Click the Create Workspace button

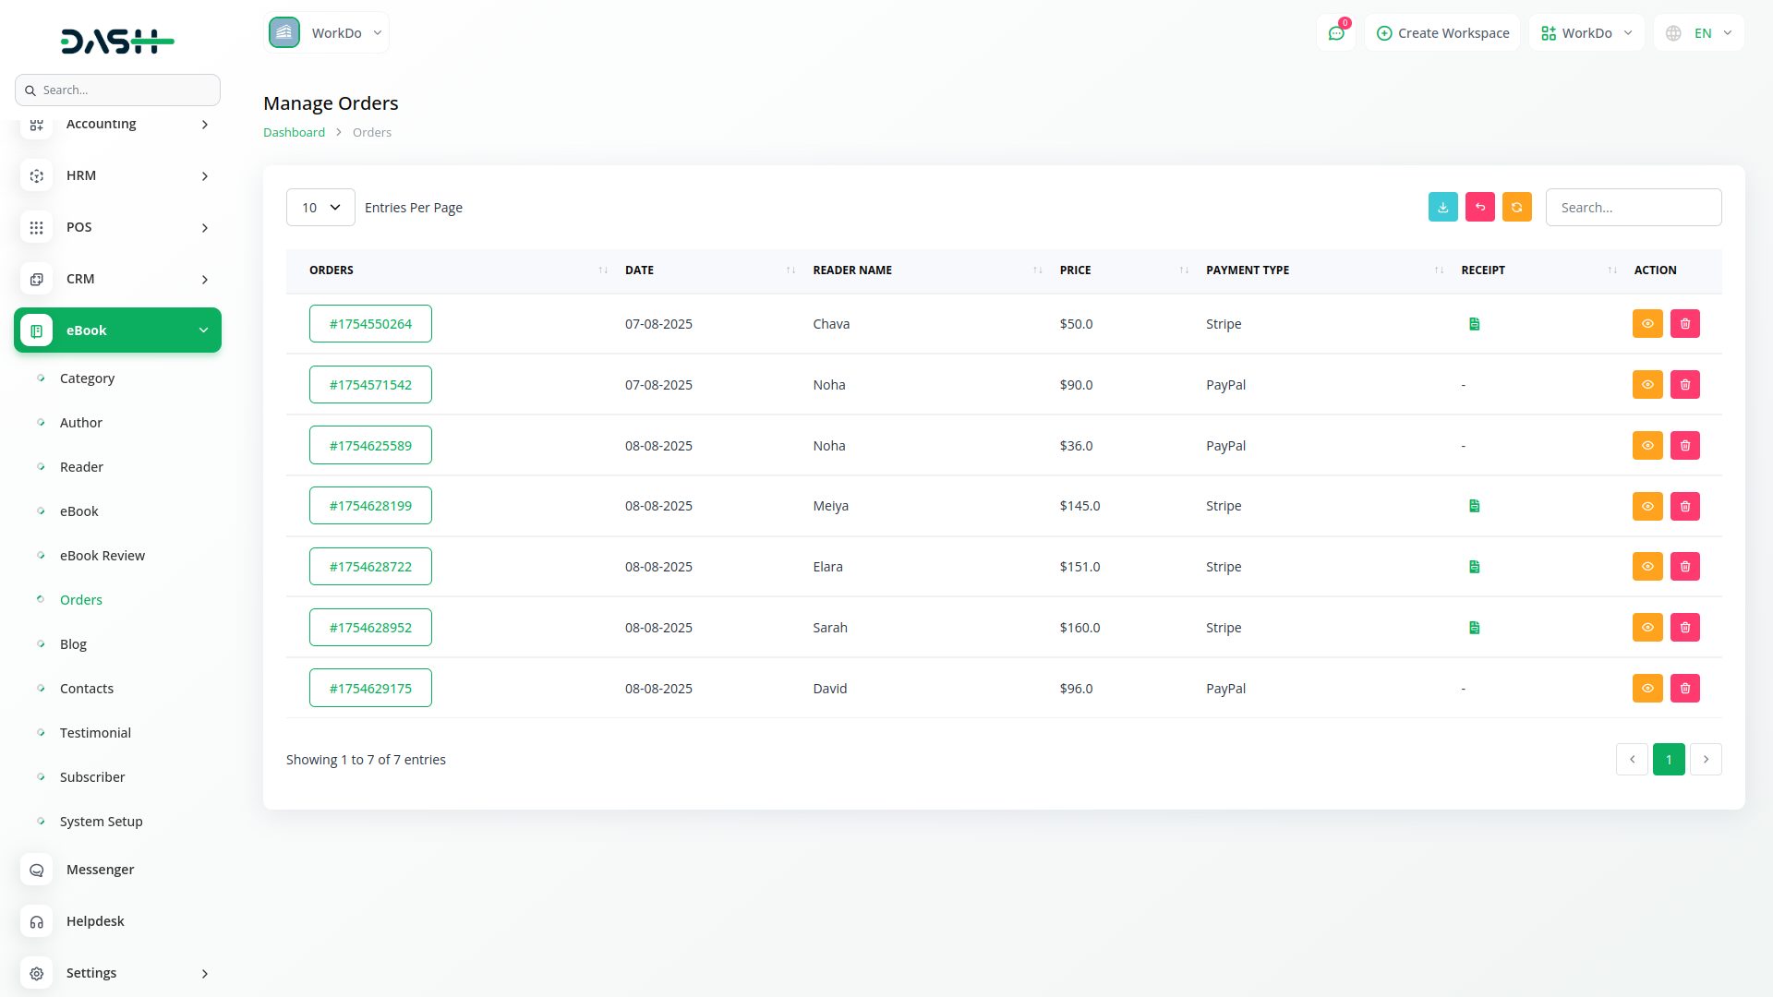[x=1442, y=33]
